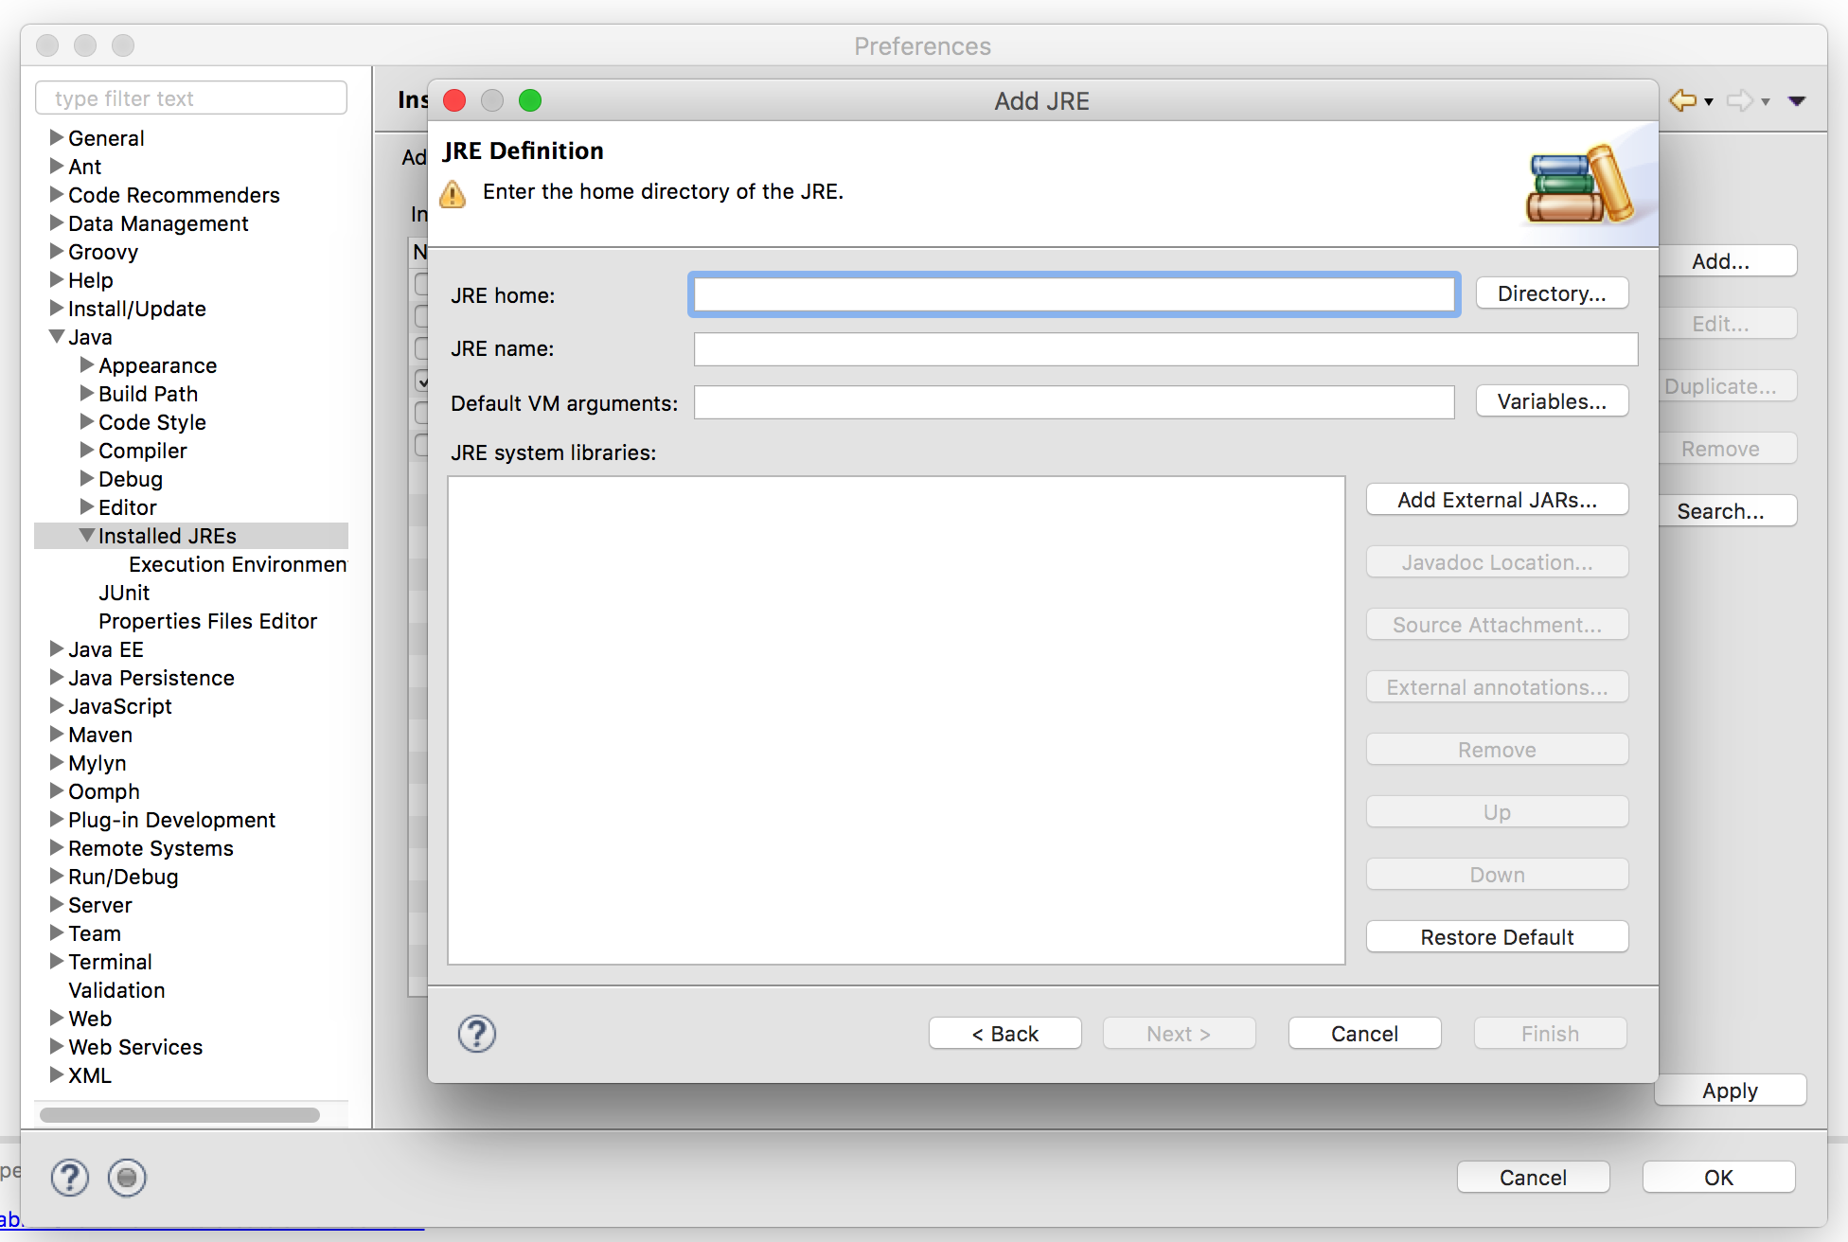Select JUnit preferences page
The image size is (1848, 1242).
(124, 593)
